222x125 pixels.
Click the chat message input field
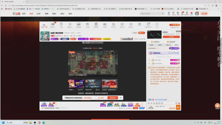tap(165, 107)
